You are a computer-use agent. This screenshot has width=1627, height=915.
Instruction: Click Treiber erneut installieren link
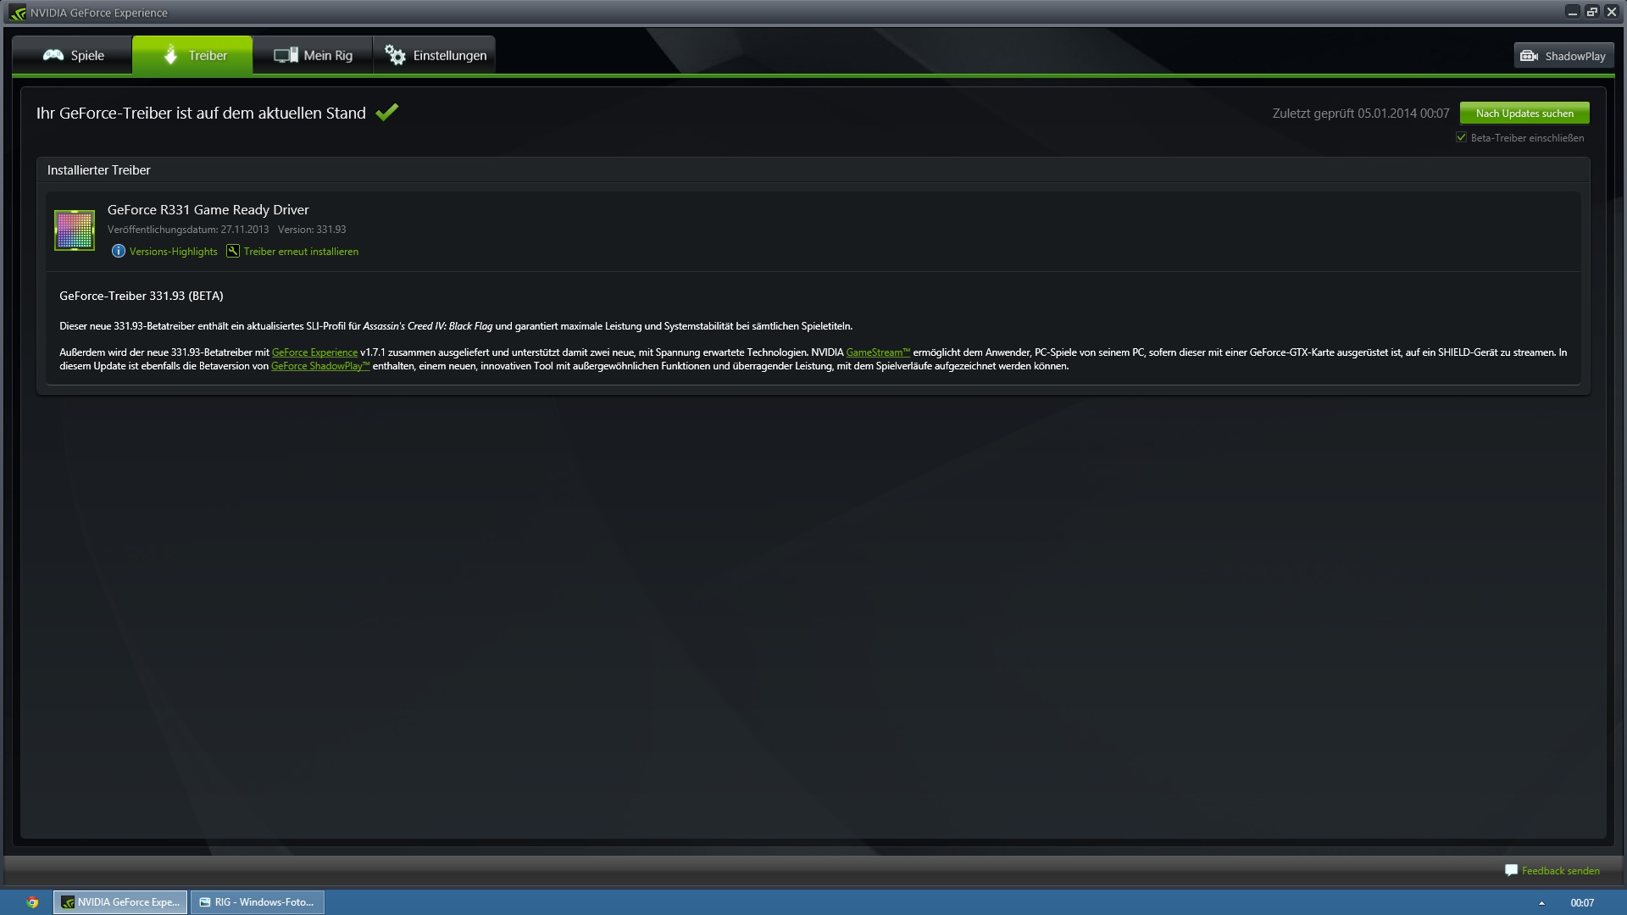point(301,252)
